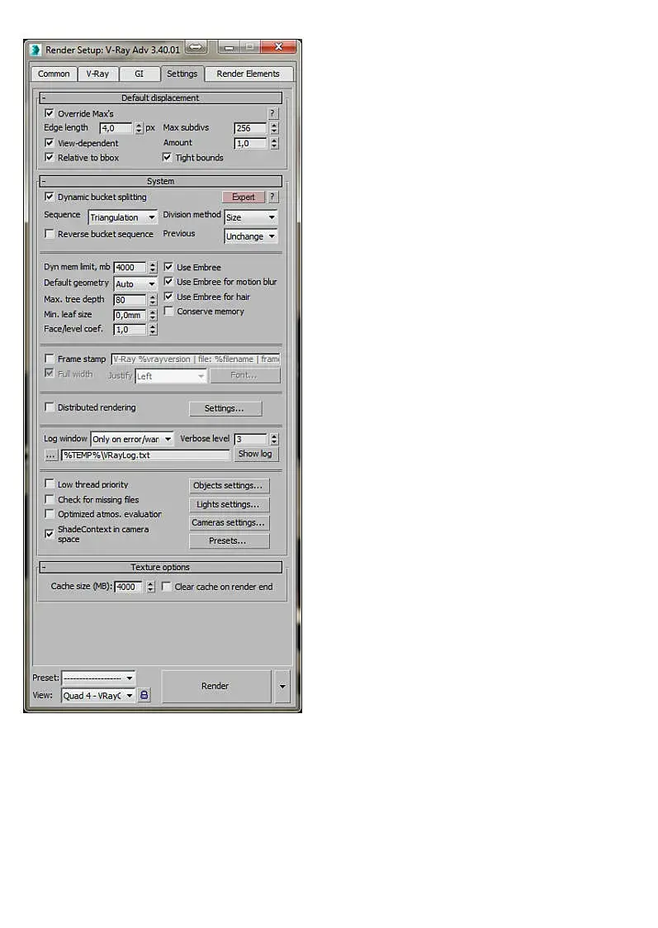
Task: Click the Show log button
Action: [x=255, y=454]
